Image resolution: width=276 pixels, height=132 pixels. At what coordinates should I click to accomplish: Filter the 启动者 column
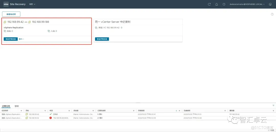point(93,111)
